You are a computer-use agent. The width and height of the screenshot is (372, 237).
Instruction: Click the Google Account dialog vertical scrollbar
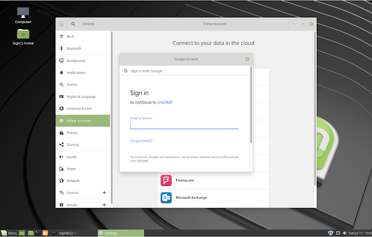click(x=251, y=104)
